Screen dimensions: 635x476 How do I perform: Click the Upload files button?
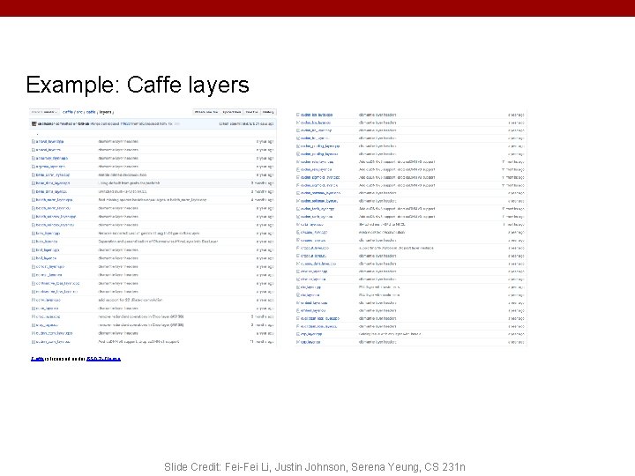point(232,112)
